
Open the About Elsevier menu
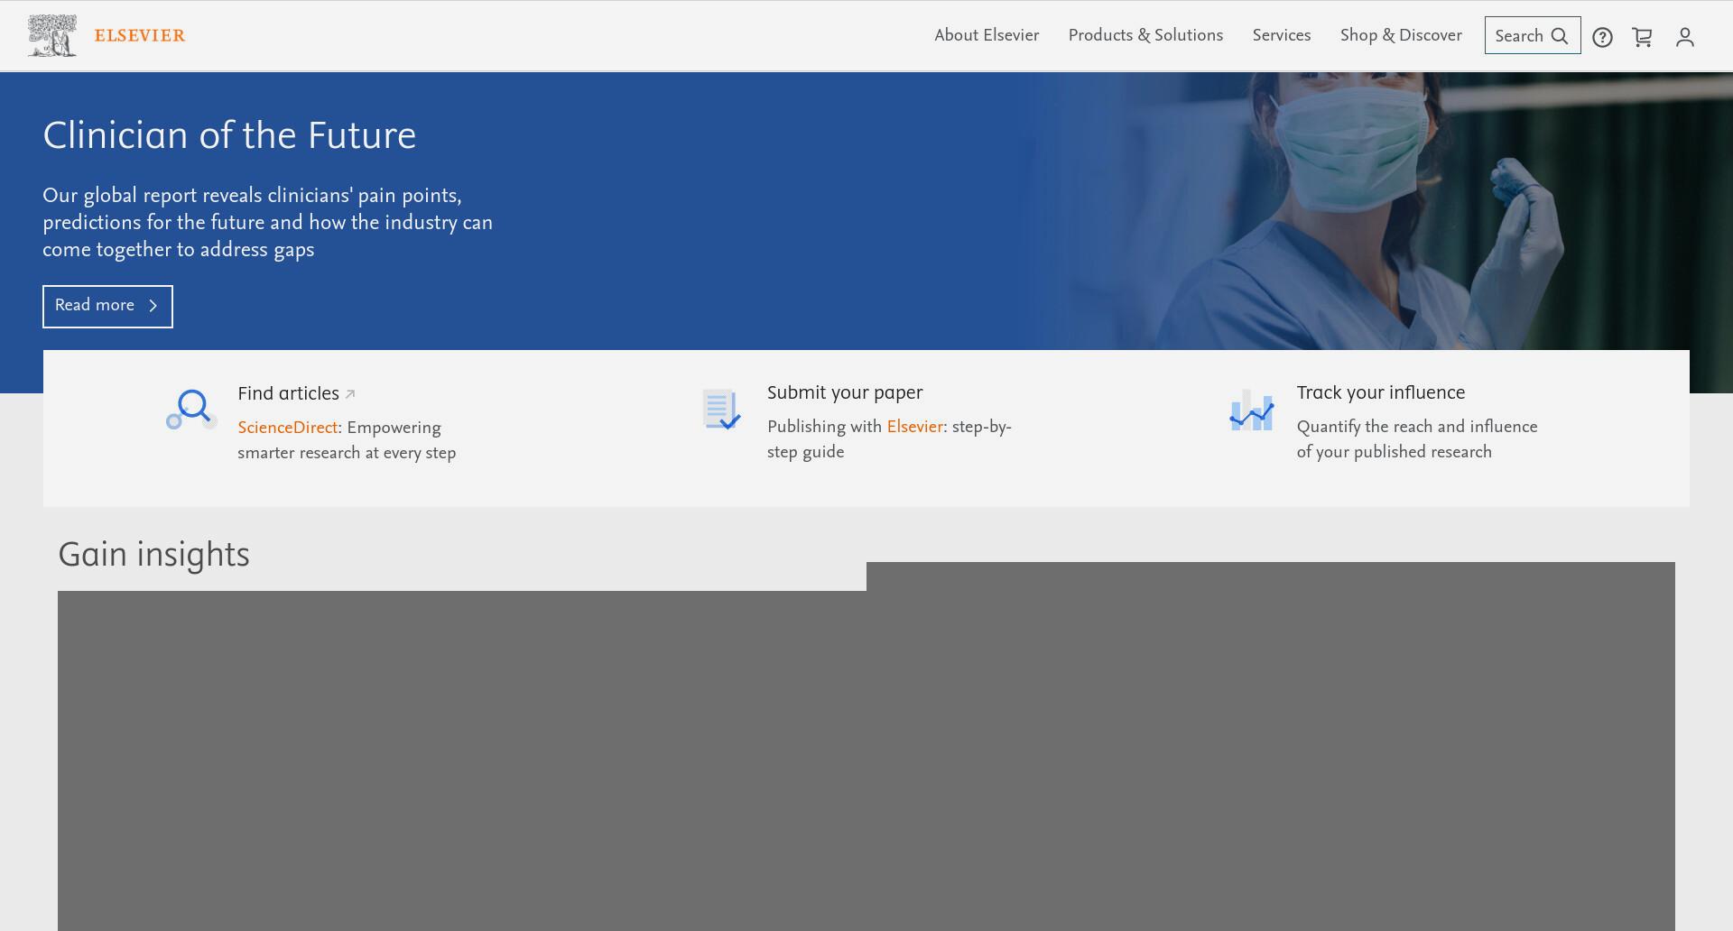click(x=987, y=35)
